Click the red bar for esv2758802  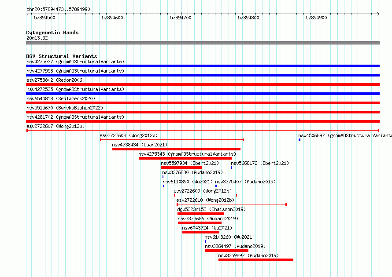[203, 84]
